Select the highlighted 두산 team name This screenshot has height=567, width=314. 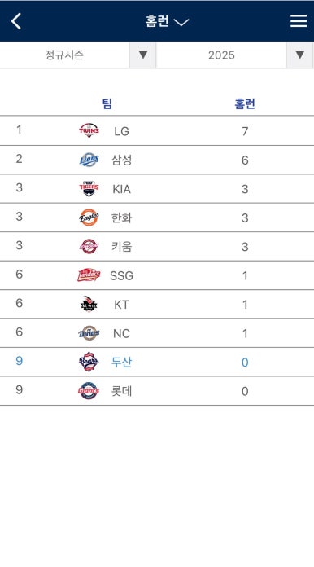(122, 362)
